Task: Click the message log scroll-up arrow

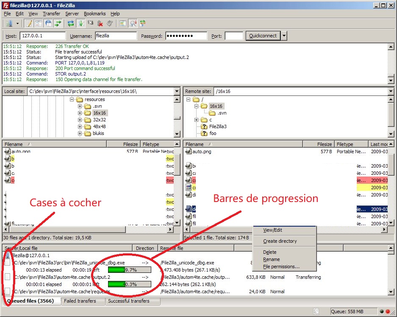Action: (391, 47)
